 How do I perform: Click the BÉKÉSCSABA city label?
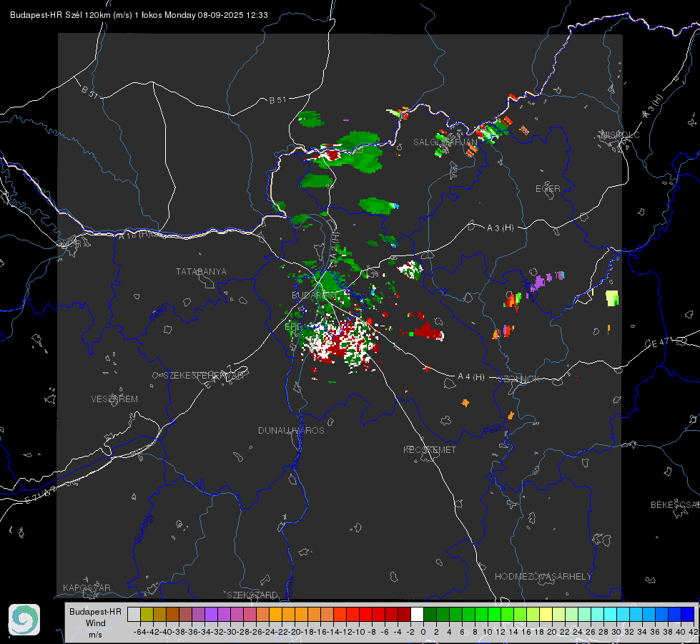pos(675,505)
